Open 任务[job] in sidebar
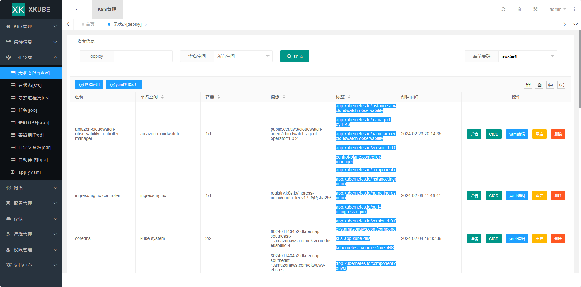 click(x=31, y=110)
